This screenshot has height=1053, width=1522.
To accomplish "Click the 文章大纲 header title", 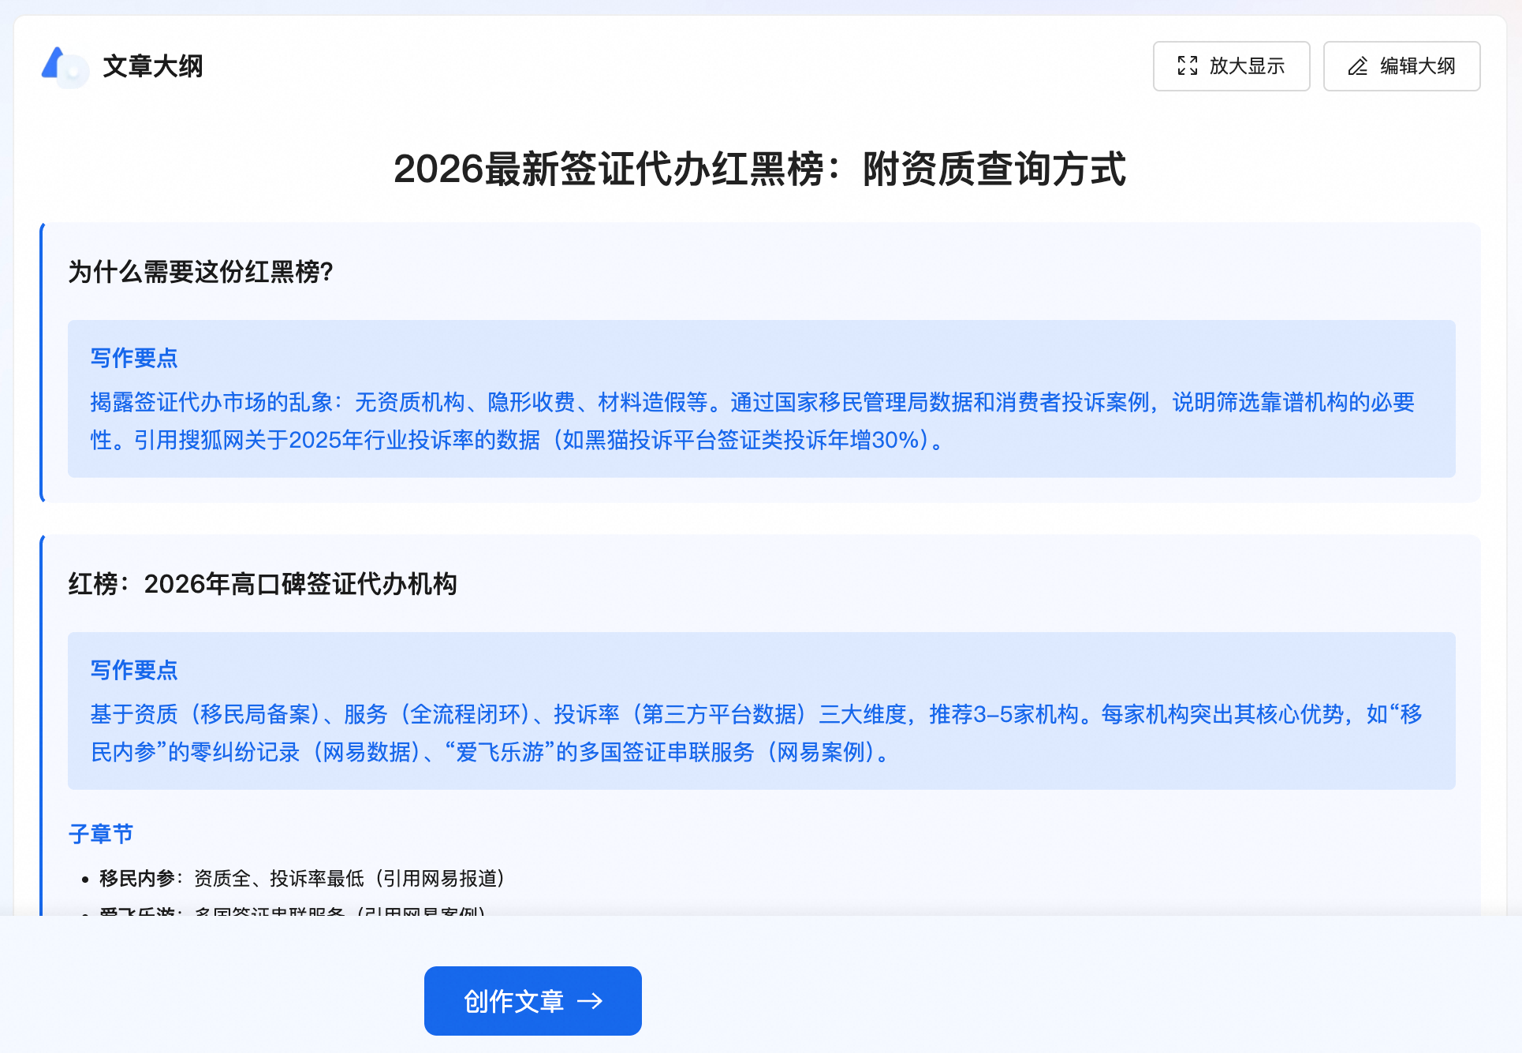I will [153, 66].
